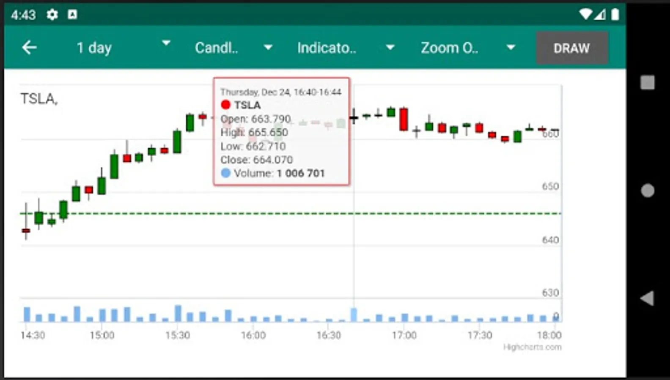Image resolution: width=670 pixels, height=380 pixels.
Task: Click the red TSLA series marker in tooltip
Action: (225, 105)
